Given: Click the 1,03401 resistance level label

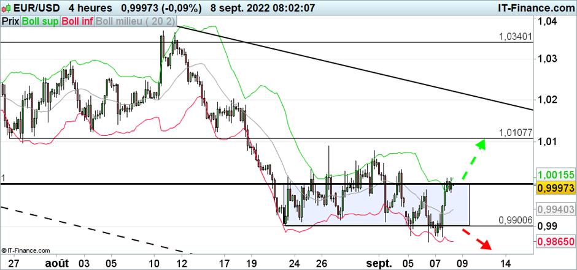Looking at the screenshot, I should (x=516, y=37).
